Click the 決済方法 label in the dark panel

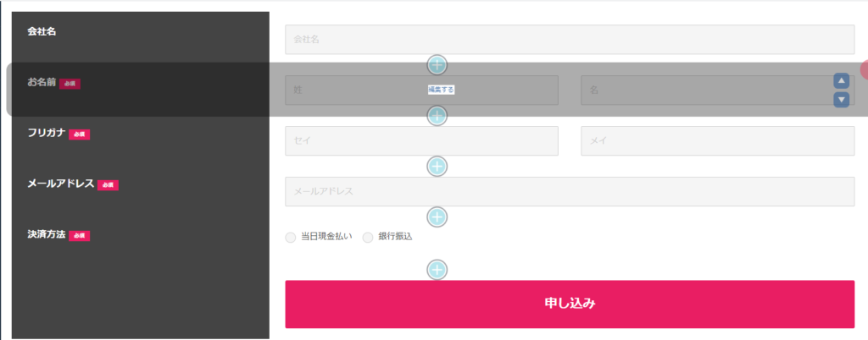pos(47,234)
